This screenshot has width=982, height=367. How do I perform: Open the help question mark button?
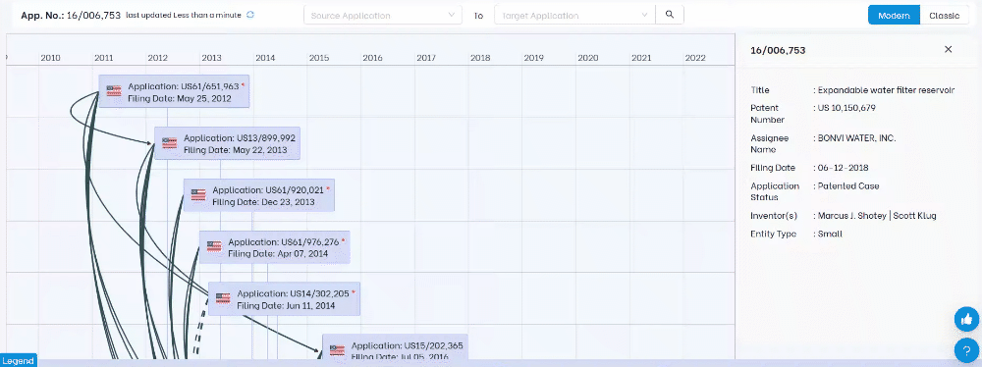966,350
